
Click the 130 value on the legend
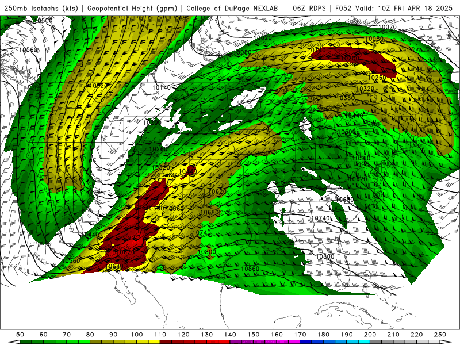[207, 335]
